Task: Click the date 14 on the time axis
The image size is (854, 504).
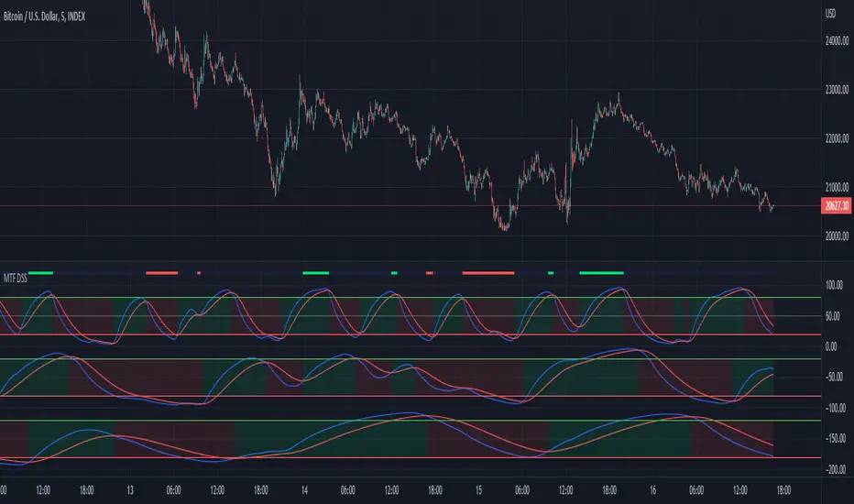Action: click(x=304, y=490)
